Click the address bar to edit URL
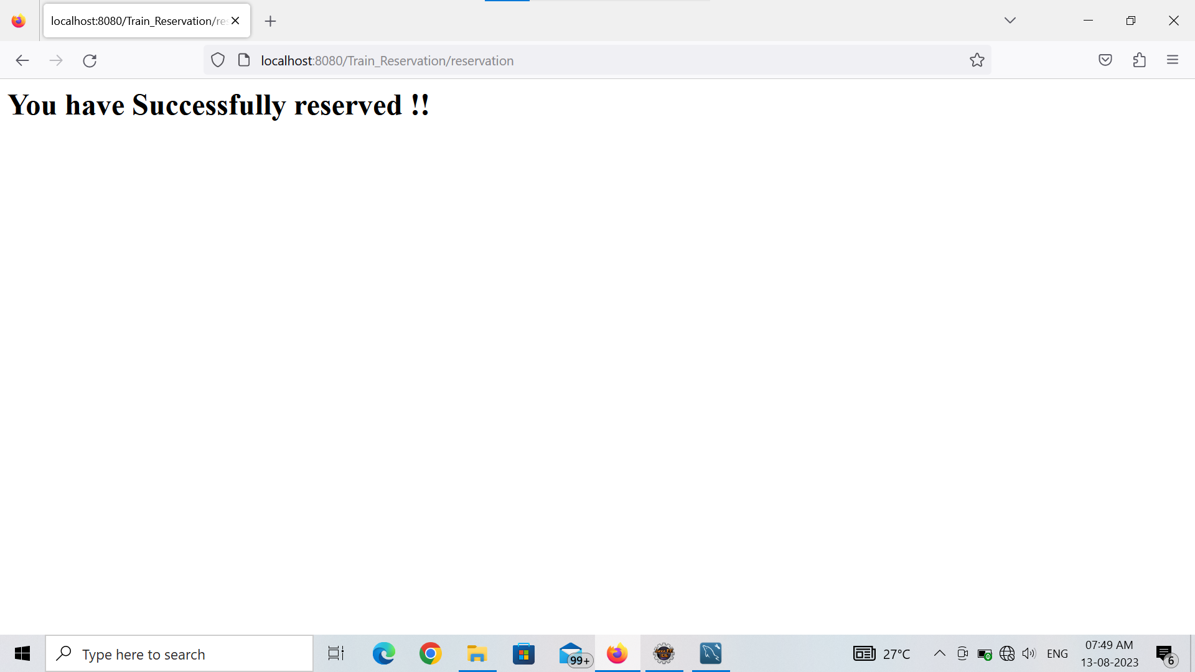1195x672 pixels. 560,60
